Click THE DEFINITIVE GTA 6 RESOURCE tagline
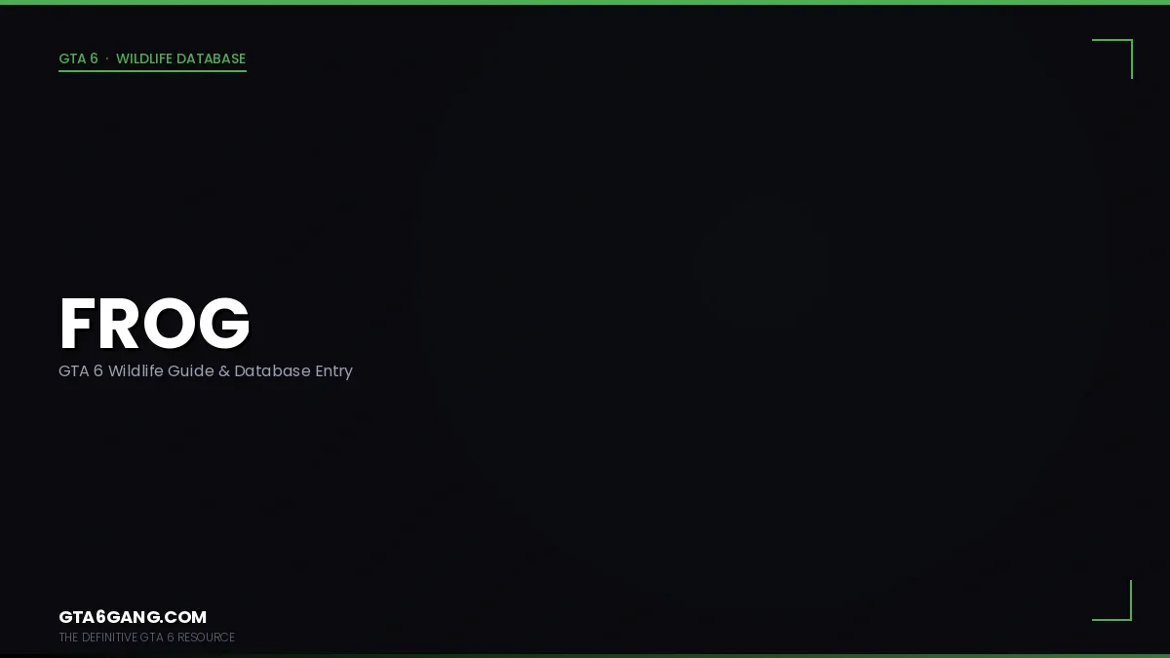The height and width of the screenshot is (658, 1170). [x=146, y=638]
